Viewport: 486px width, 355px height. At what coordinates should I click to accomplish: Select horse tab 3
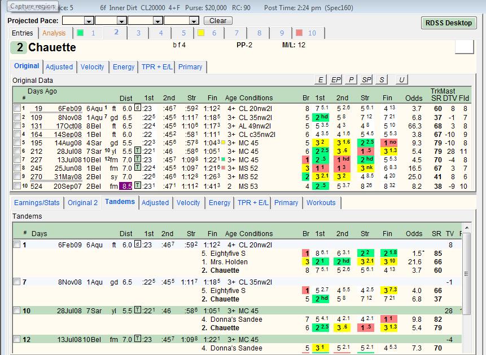pos(138,33)
